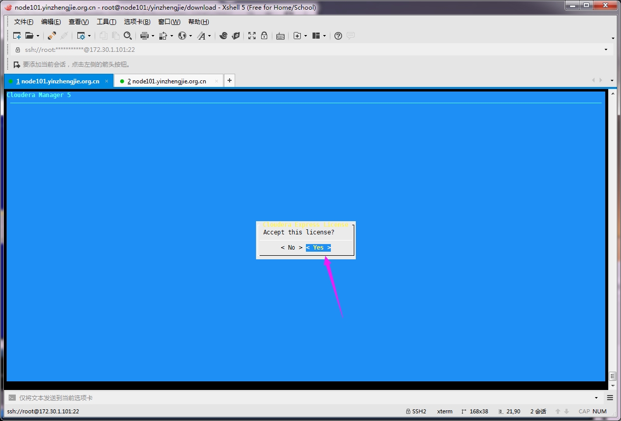Open the 编辑(E) menu
621x421 pixels.
(51, 22)
